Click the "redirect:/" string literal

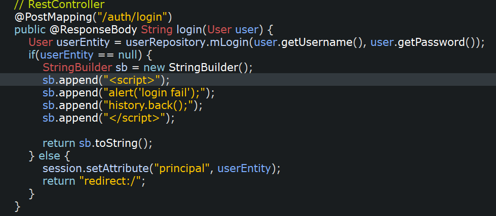pyautogui.click(x=109, y=181)
